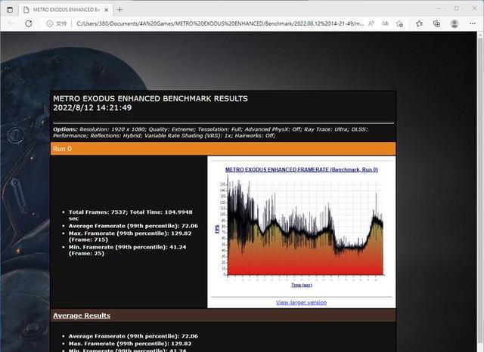This screenshot has height=352, width=484.
Task: Refresh the benchmark results page
Action: pos(29,23)
